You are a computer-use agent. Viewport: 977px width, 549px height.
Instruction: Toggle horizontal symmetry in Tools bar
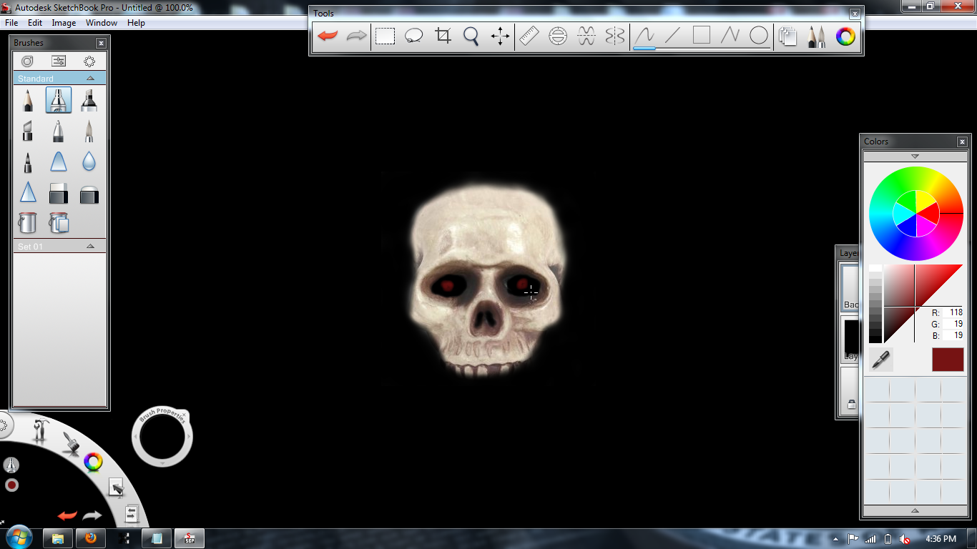[586, 36]
